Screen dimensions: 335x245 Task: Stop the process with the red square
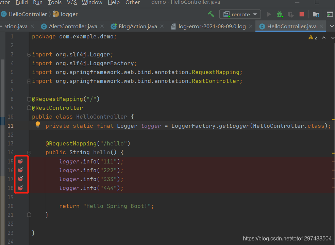302,14
